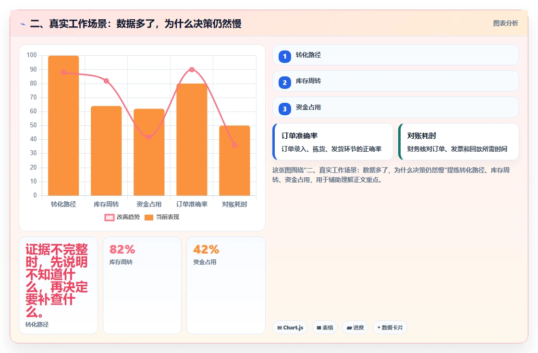Viewport: 538px width, 353px height.
Task: Click the x-axis label 对账耗时
Action: pyautogui.click(x=235, y=205)
